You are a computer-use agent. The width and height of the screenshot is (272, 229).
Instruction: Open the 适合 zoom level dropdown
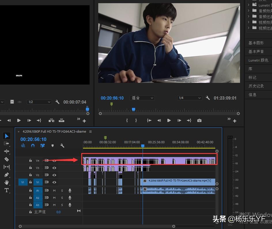tap(142, 98)
